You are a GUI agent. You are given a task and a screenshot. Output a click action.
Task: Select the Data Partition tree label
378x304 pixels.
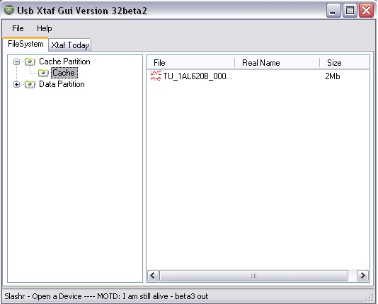[x=62, y=84]
